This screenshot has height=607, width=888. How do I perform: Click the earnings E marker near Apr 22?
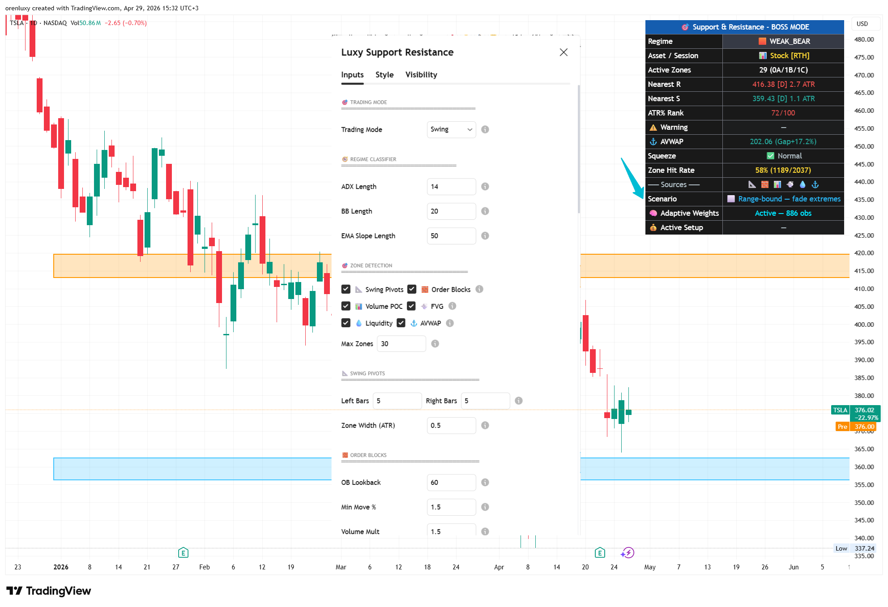(600, 553)
